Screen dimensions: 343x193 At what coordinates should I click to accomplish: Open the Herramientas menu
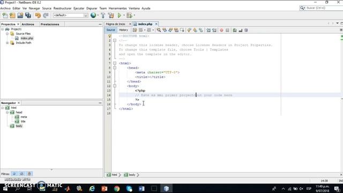(x=118, y=9)
